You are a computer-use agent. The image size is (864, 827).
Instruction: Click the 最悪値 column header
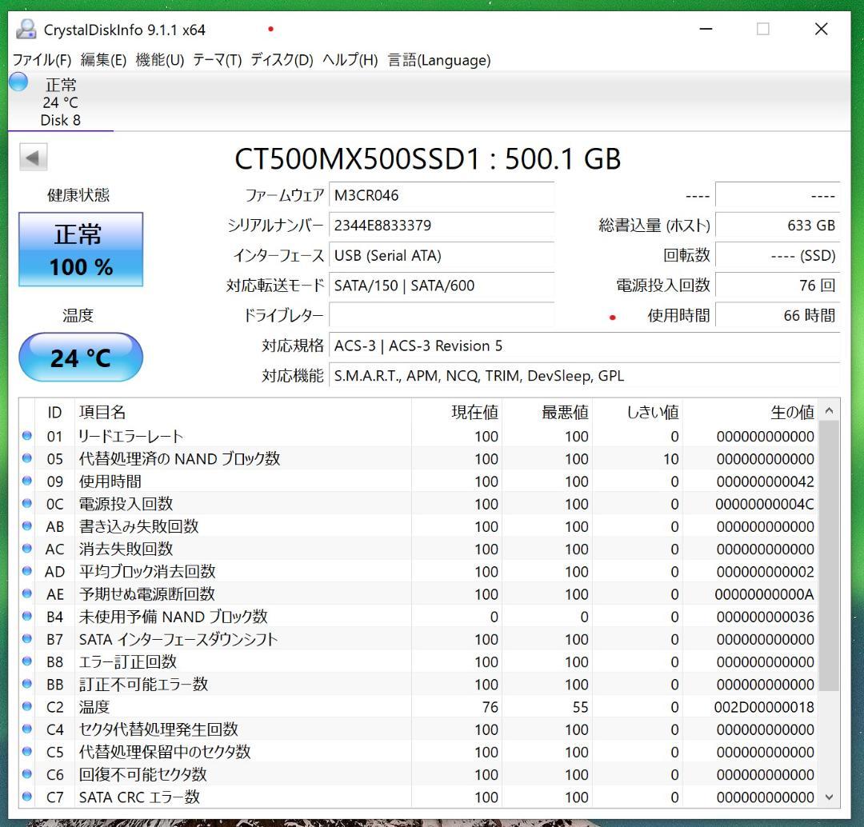[546, 412]
